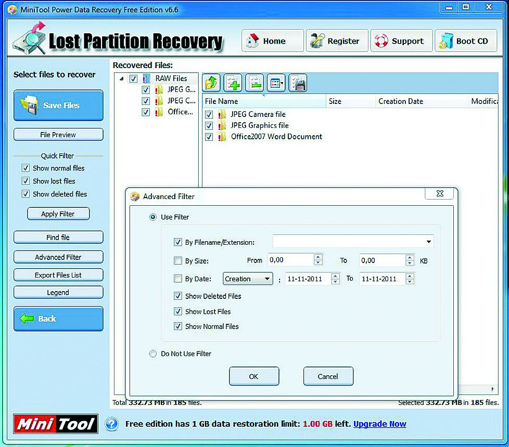Collapse the RAW Files tree node

point(121,78)
